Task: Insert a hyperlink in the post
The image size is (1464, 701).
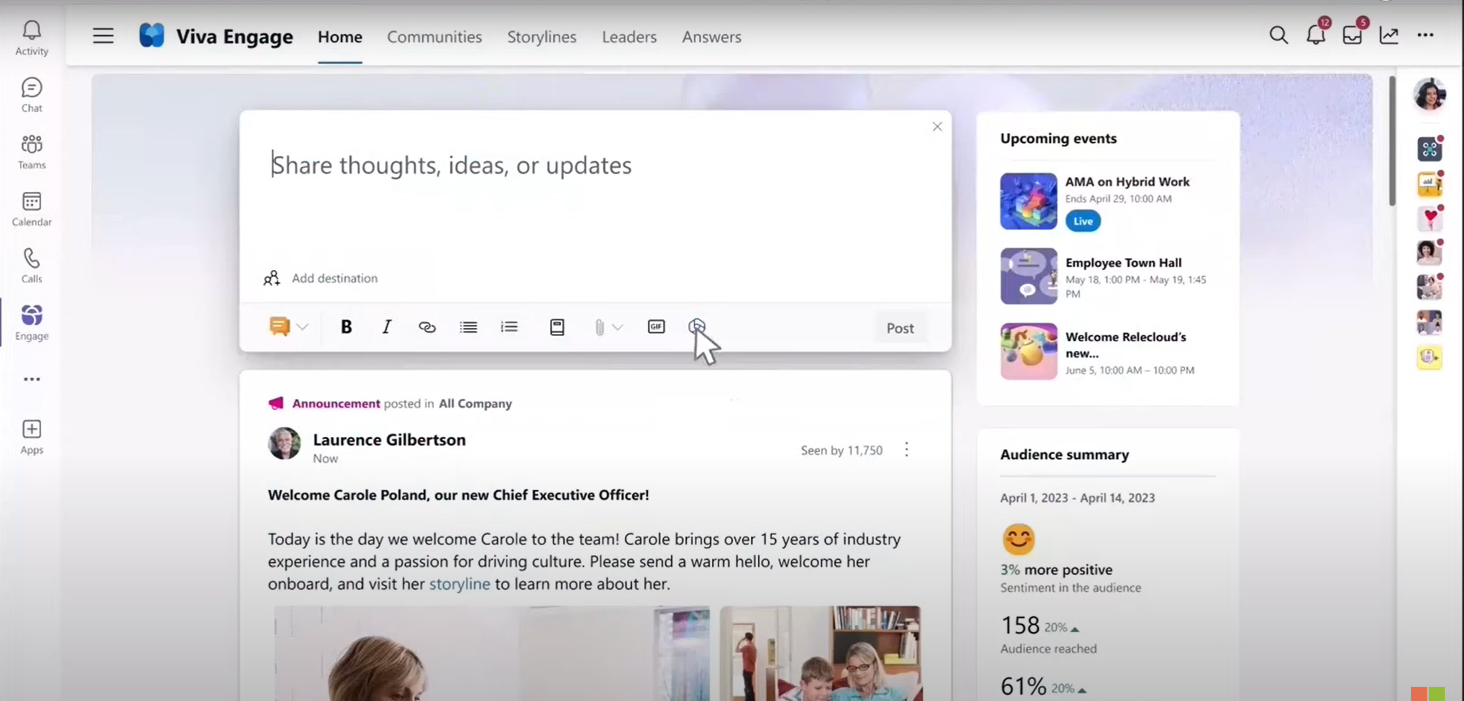Action: pos(427,326)
